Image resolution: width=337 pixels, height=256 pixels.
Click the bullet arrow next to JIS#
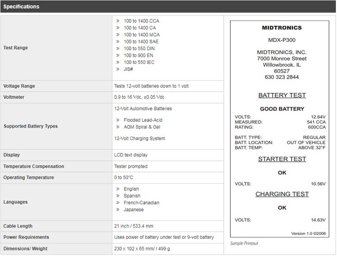(x=118, y=69)
